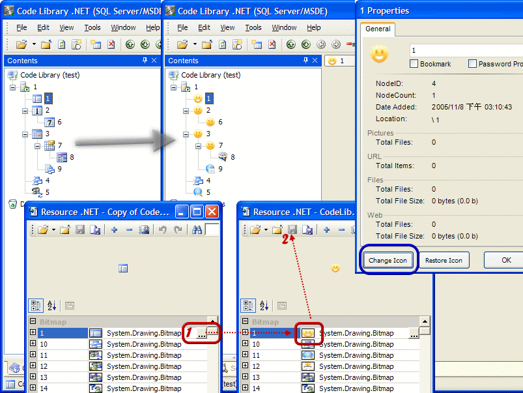This screenshot has width=523, height=393.
Task: Click Alphabetical A-Z sort in Resource .NET - CodeLib grid
Action: 264,306
